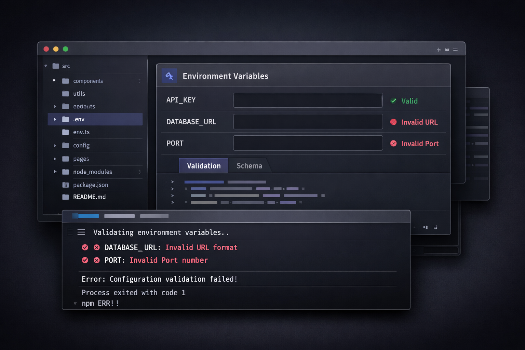Click the components folder icon
The height and width of the screenshot is (350, 525).
[66, 81]
